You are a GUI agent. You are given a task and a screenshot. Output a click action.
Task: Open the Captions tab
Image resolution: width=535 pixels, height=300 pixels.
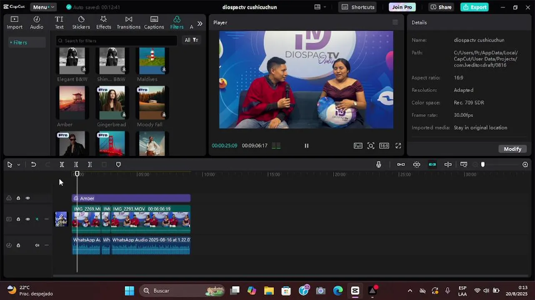pyautogui.click(x=154, y=23)
